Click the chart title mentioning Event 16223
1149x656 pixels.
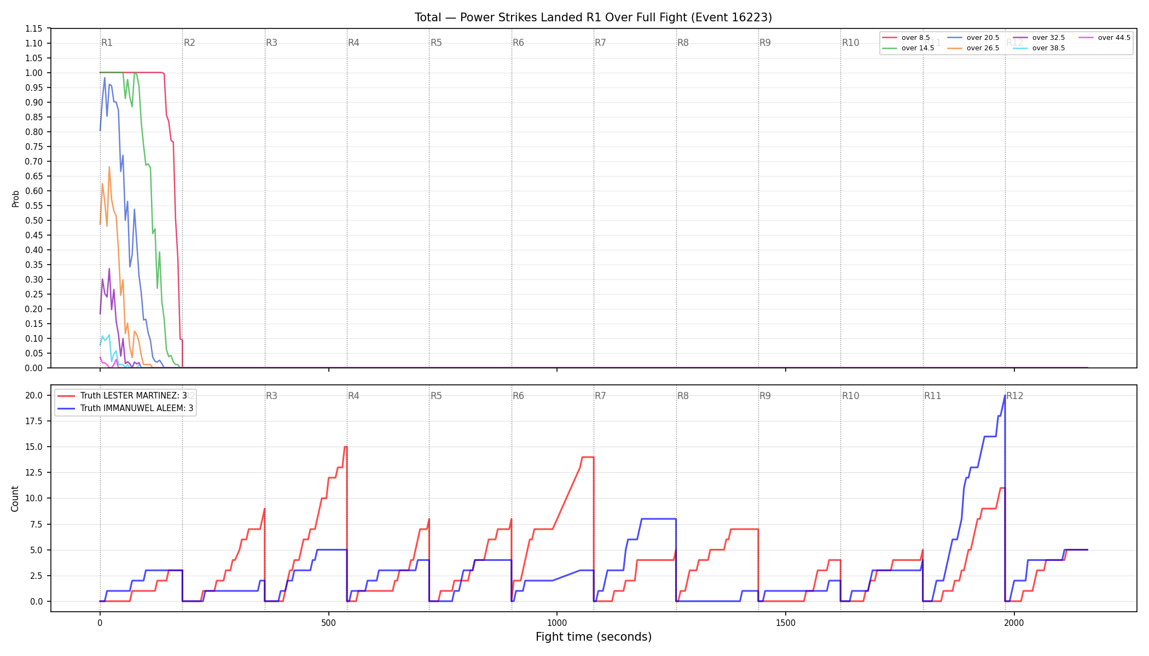(593, 17)
